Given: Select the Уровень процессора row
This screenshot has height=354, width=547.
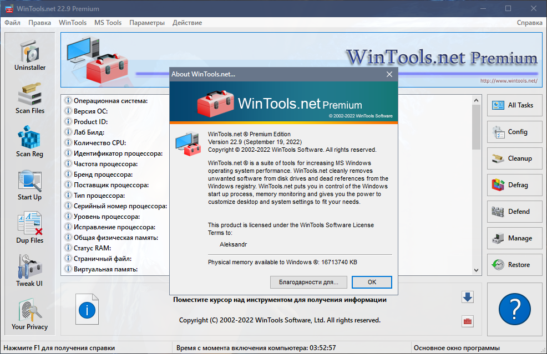Looking at the screenshot, I should (102, 217).
